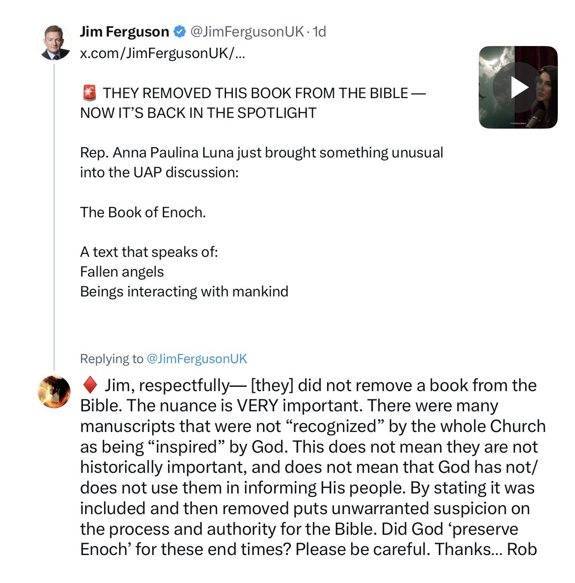
Task: Click the @JimFergusonUK handle beside the name
Action: click(x=247, y=31)
